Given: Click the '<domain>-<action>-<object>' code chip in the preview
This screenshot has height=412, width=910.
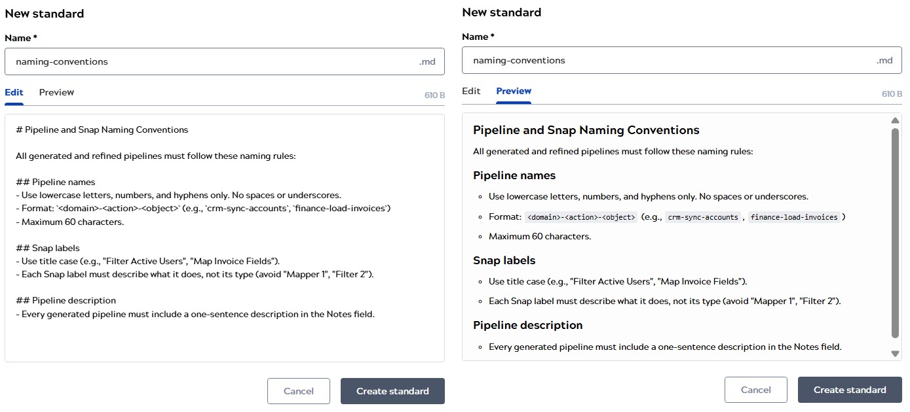Looking at the screenshot, I should click(581, 217).
